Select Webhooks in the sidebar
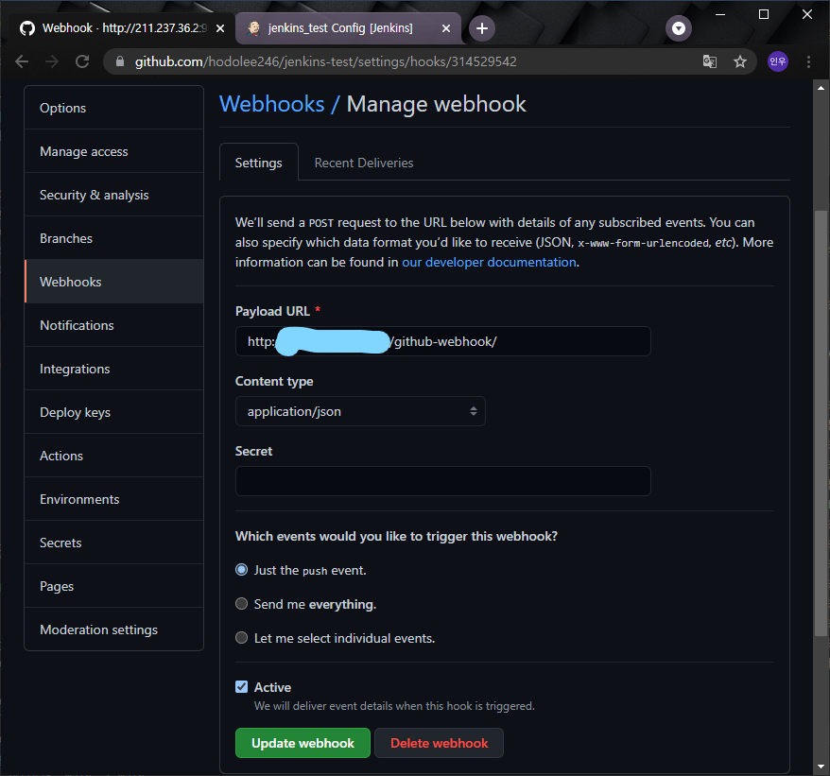This screenshot has height=776, width=830. point(113,282)
